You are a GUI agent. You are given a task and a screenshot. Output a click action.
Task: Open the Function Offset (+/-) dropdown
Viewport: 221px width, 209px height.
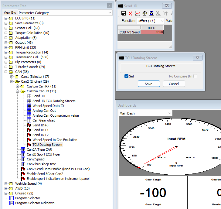[150, 21]
